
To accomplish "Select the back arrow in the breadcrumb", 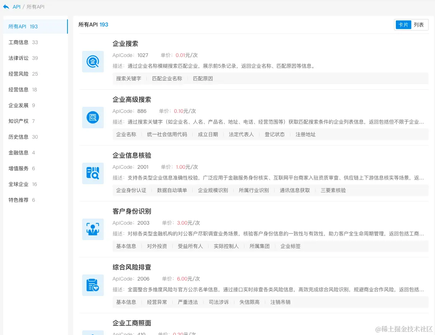I will (x=5, y=6).
